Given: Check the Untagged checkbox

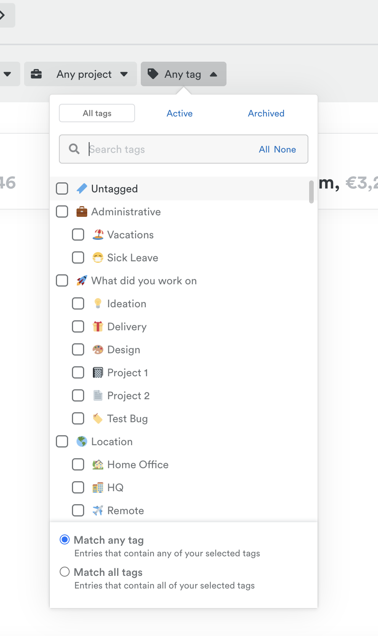Looking at the screenshot, I should [x=62, y=189].
